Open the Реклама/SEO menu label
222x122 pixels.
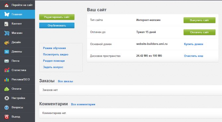[x=21, y=79]
